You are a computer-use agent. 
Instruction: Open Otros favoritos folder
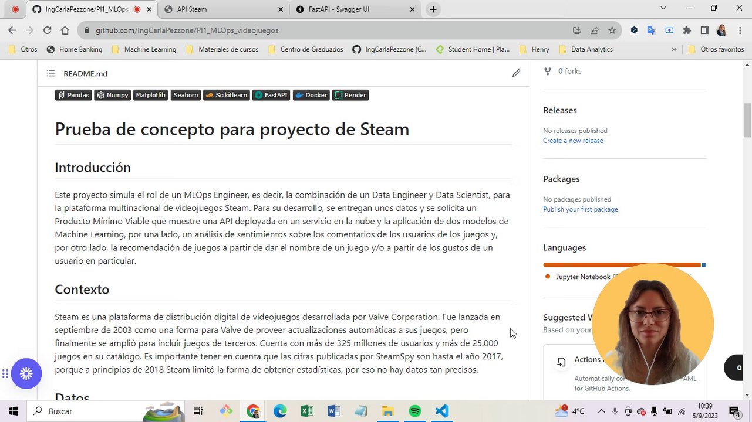[x=716, y=50]
